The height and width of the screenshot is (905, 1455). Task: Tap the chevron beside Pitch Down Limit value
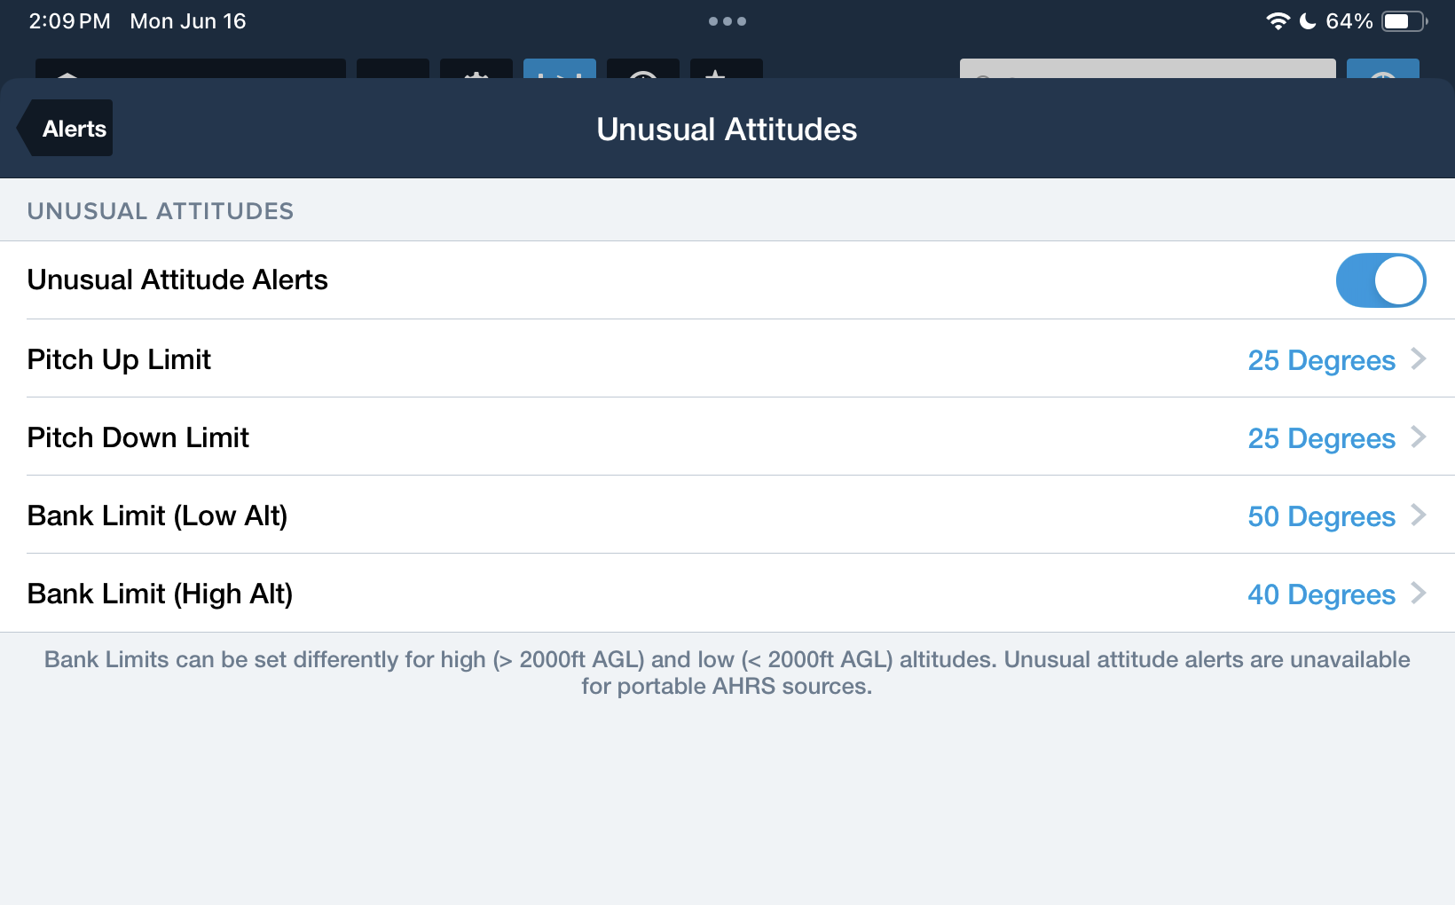(1419, 437)
